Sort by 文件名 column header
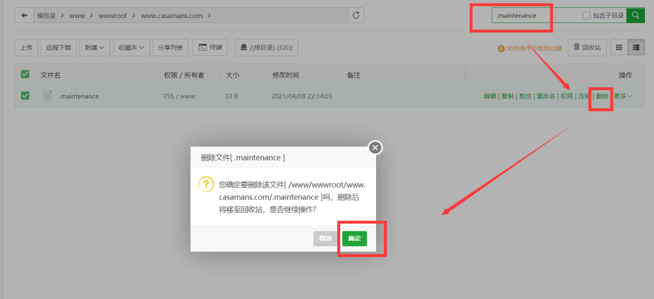Image resolution: width=654 pixels, height=299 pixels. pyautogui.click(x=50, y=75)
